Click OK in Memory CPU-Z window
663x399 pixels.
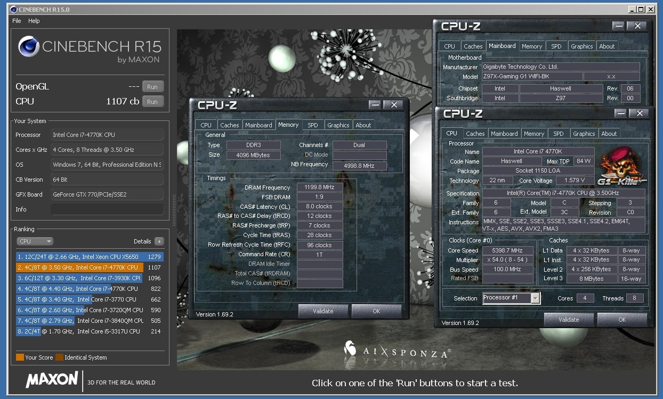point(376,311)
